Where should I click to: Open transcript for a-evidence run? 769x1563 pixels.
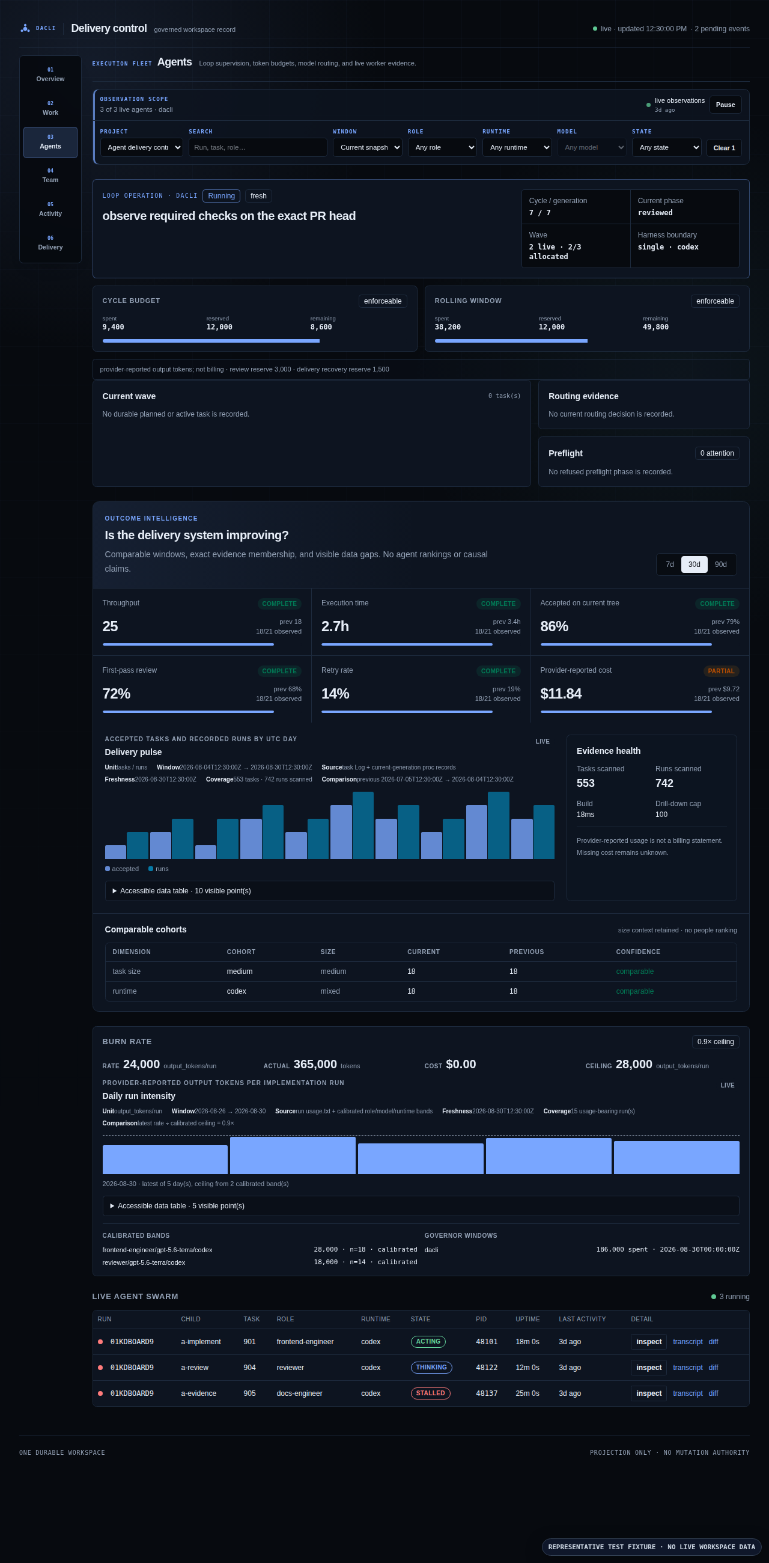(x=688, y=1393)
